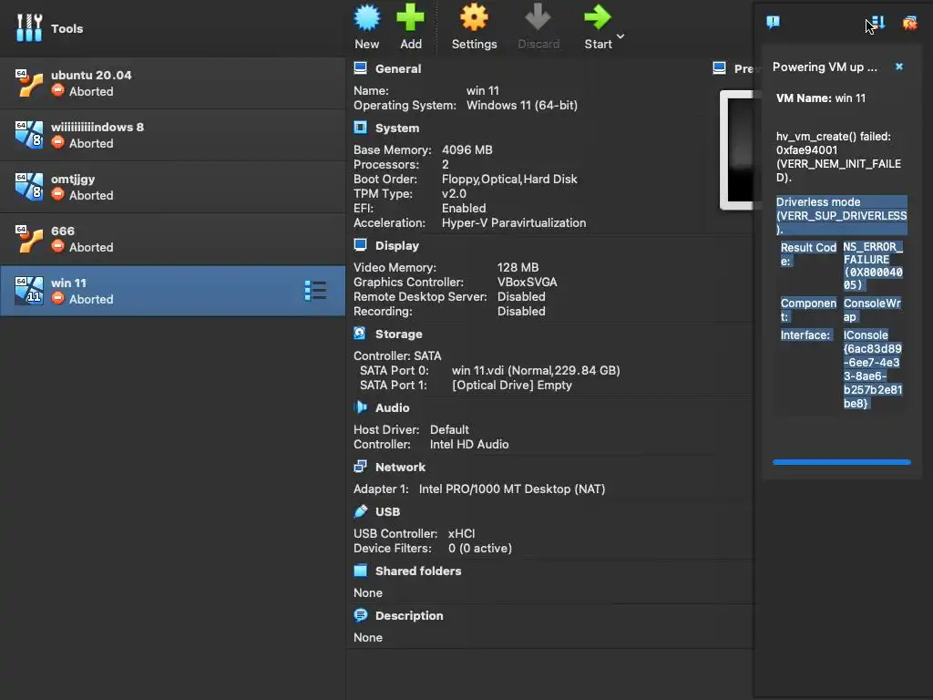Image resolution: width=933 pixels, height=700 pixels.
Task: Click the Hyper-V Paravirtualization value
Action: (x=514, y=222)
